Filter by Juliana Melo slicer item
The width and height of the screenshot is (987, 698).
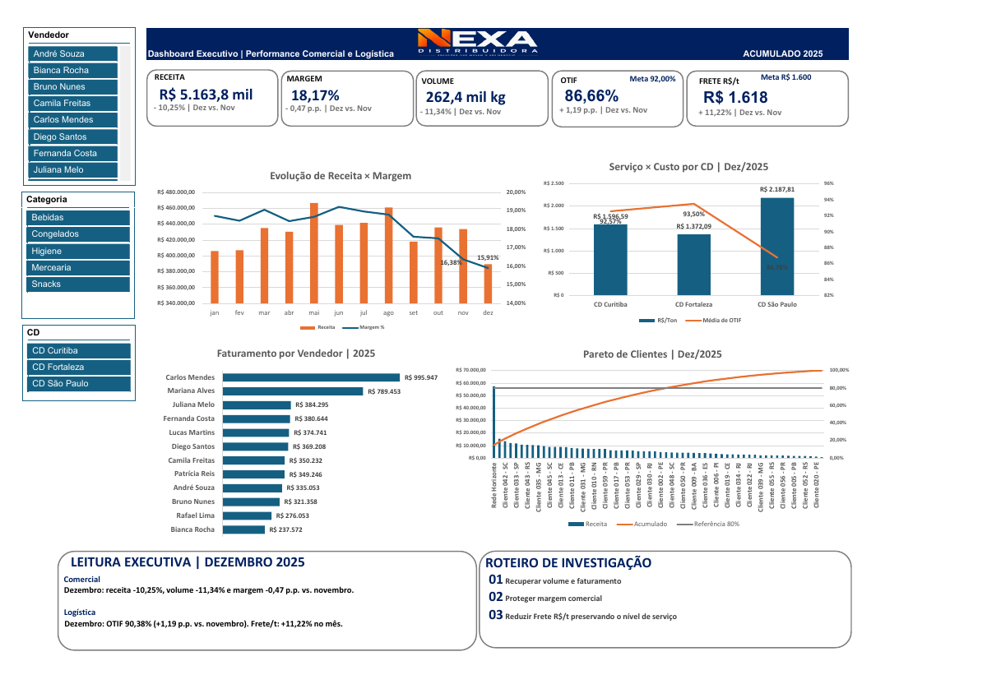point(73,170)
